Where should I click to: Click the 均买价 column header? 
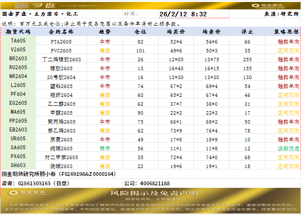pos(176,32)
